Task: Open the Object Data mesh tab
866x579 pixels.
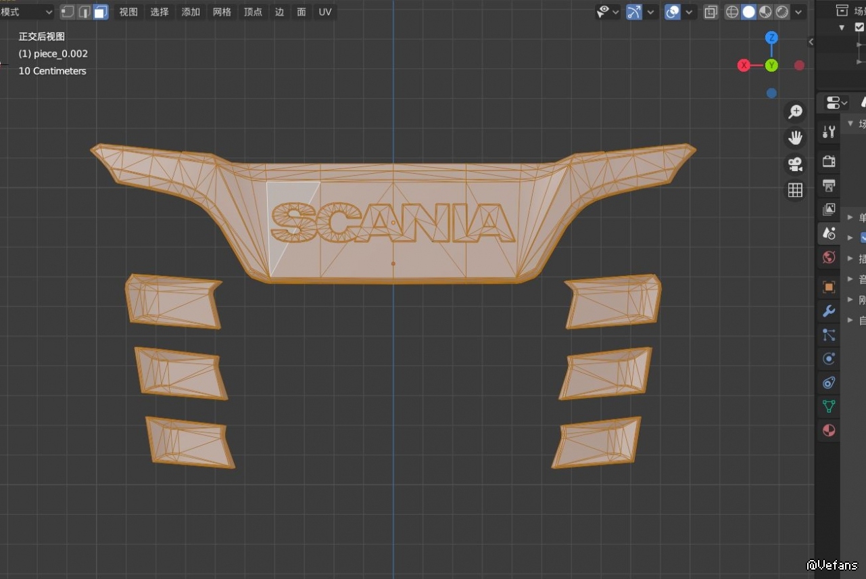Action: coord(829,407)
